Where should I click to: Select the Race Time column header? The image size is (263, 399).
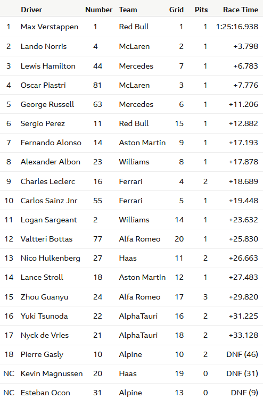point(240,10)
